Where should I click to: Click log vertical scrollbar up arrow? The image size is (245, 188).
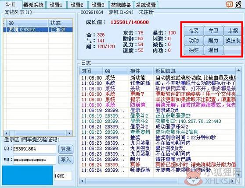(x=238, y=70)
